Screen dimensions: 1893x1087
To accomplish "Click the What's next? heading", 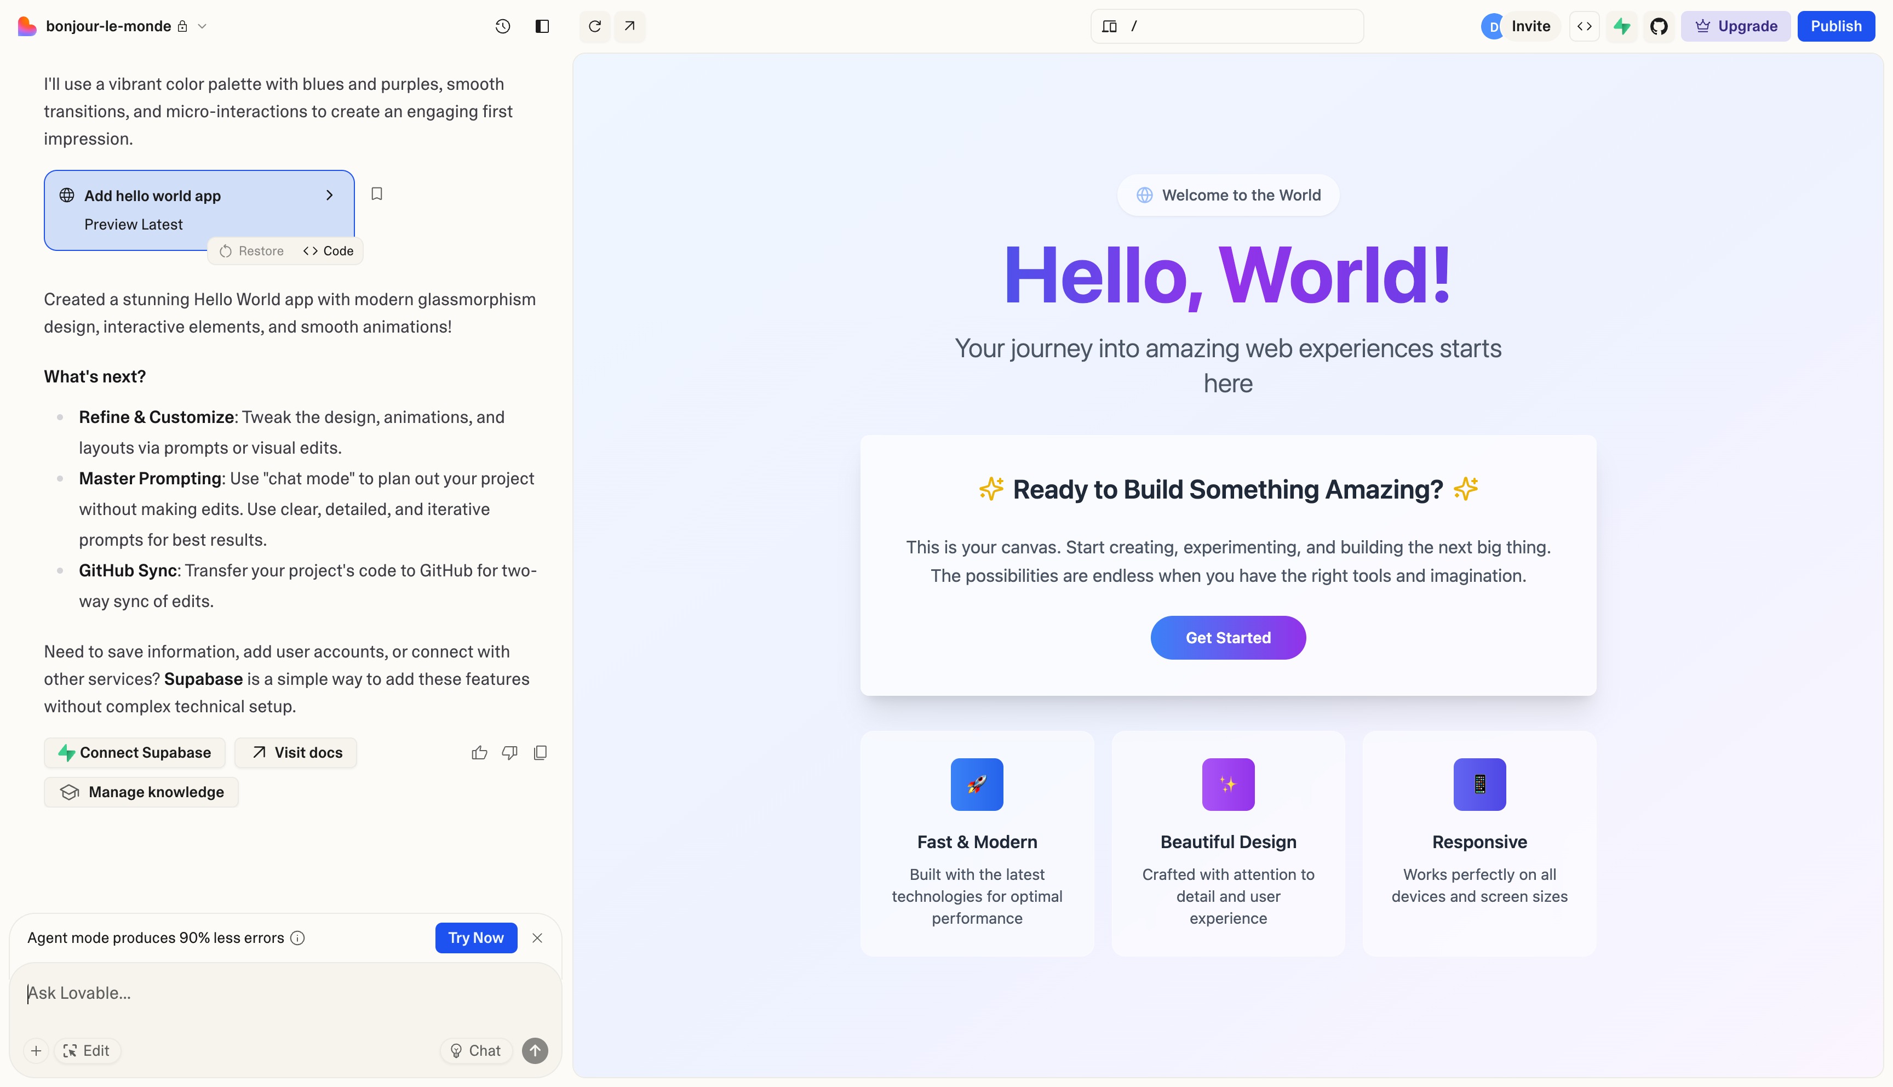I will (x=95, y=376).
